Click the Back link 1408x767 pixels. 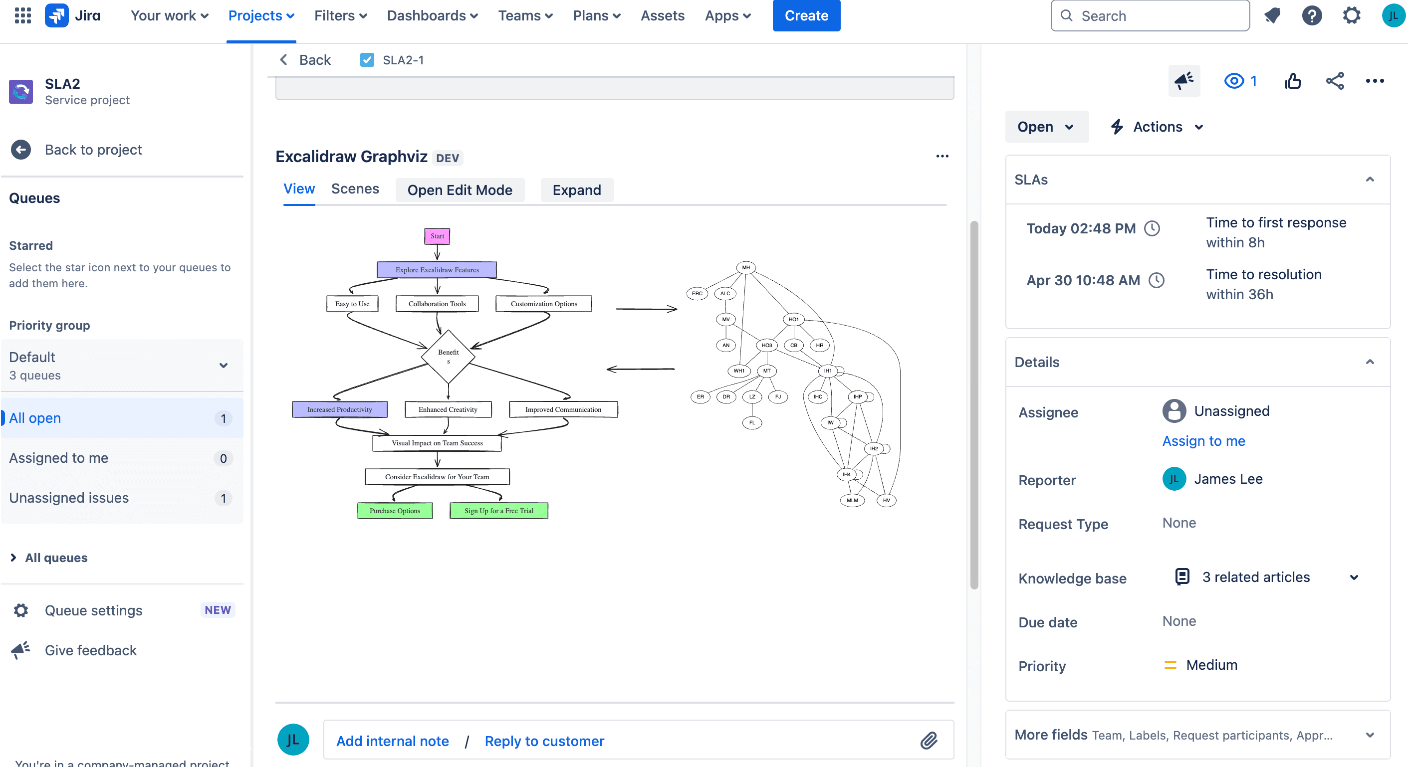coord(314,59)
